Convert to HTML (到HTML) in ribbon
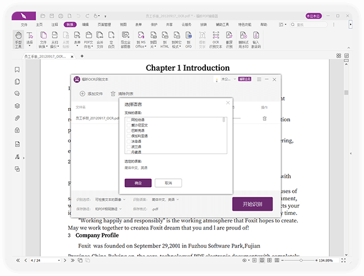Screen dimensions: 364x276 [x=165, y=40]
